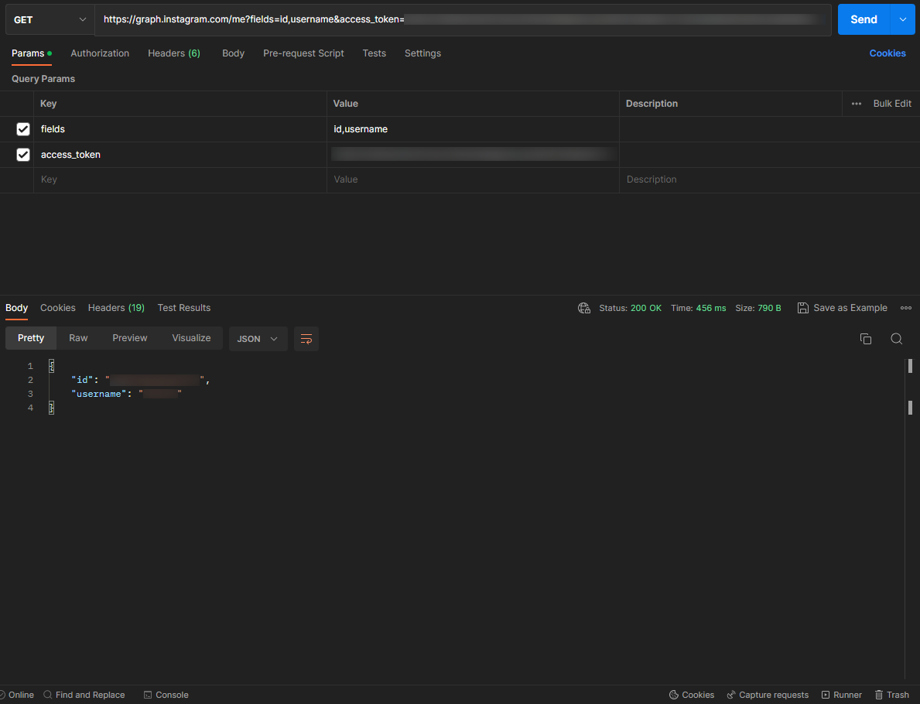Collapse JSON object on line 1
This screenshot has height=704, width=920.
point(52,366)
